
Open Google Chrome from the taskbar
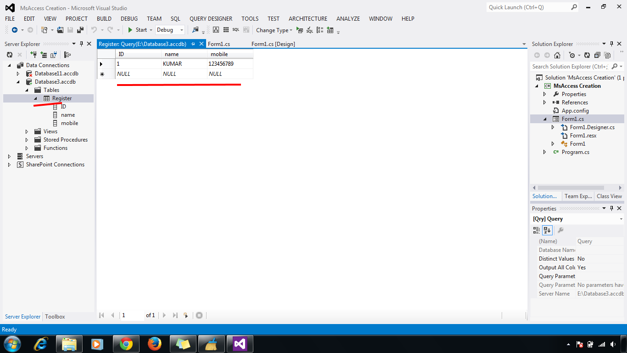(126, 343)
